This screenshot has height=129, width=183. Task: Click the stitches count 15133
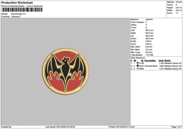[x=178, y=2]
